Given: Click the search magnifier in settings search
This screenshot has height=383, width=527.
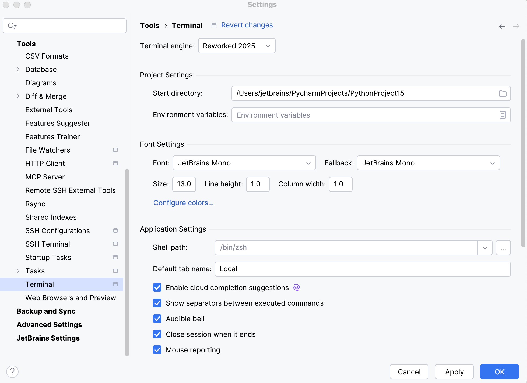Looking at the screenshot, I should point(12,26).
